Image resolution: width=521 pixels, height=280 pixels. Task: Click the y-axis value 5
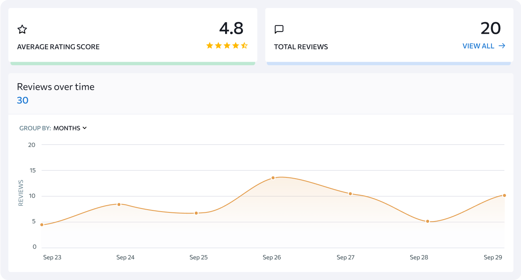(x=34, y=222)
